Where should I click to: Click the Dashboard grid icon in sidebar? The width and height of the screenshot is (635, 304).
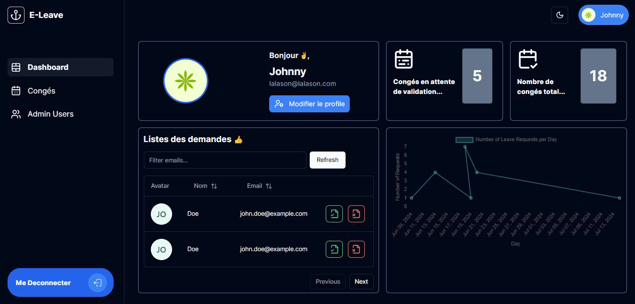[x=16, y=67]
